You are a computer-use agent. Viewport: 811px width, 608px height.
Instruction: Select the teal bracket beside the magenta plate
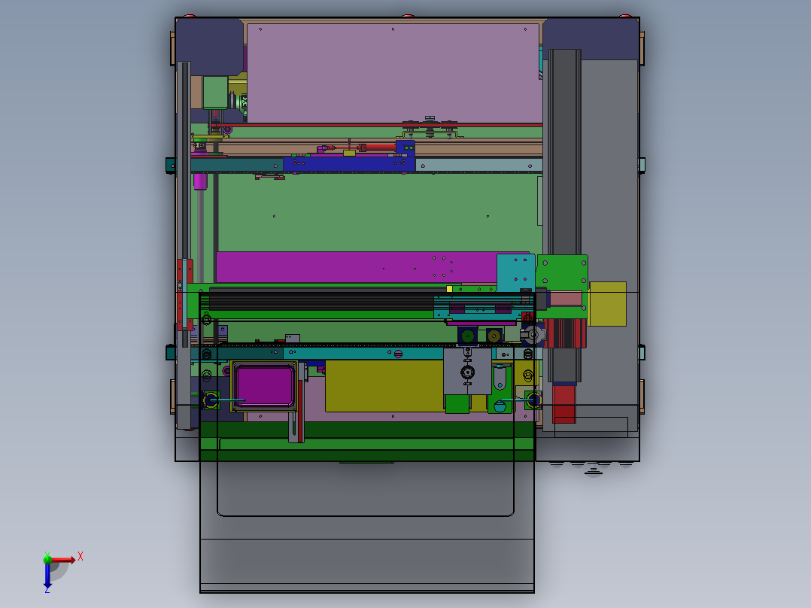515,272
